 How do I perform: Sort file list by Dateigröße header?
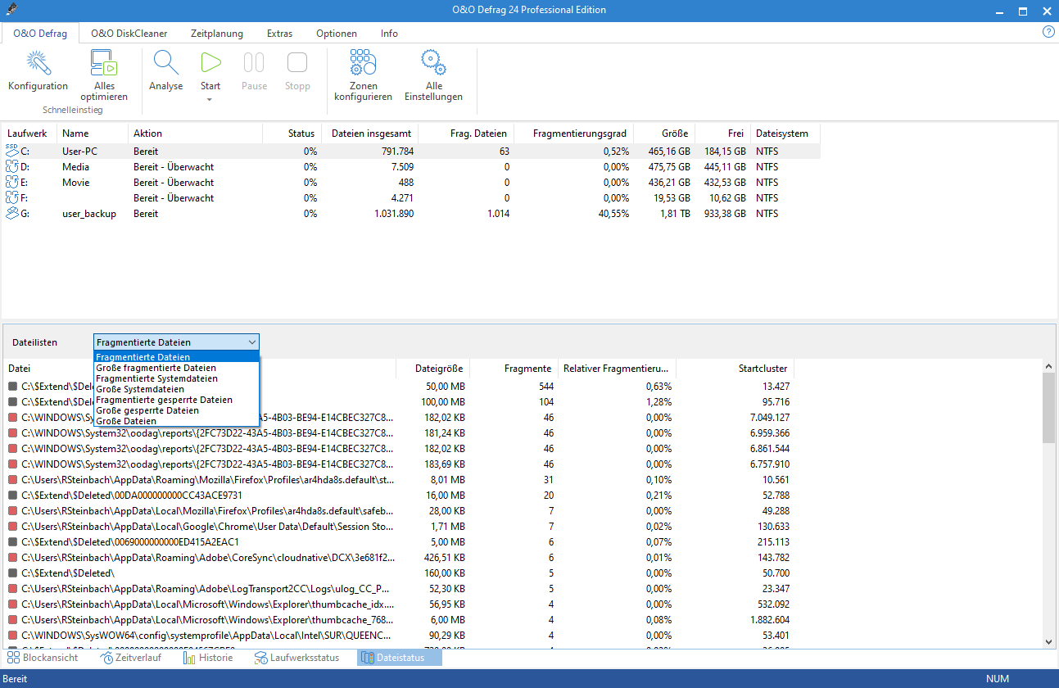(x=440, y=369)
